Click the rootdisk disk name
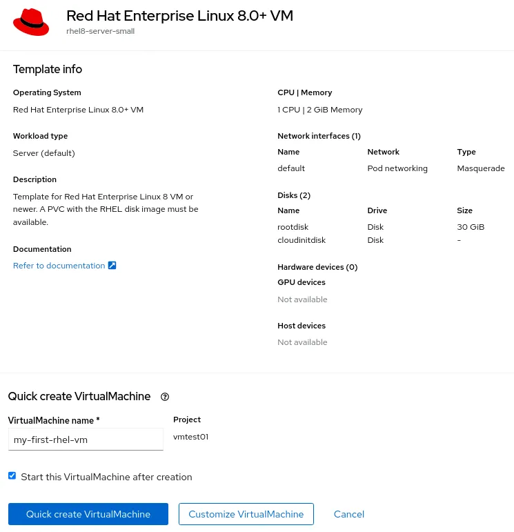The image size is (514, 532). coord(293,227)
